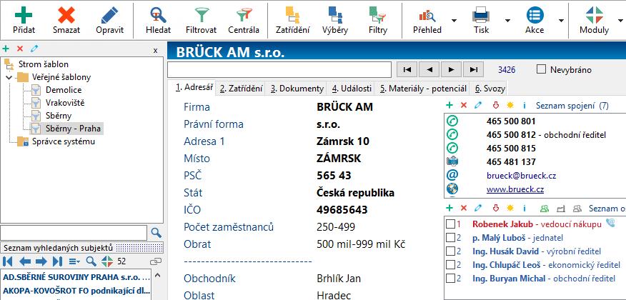Go to previous record button

(429, 69)
